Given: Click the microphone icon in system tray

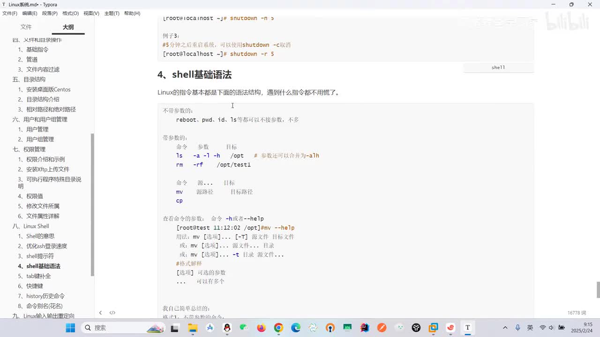Looking at the screenshot, I should pyautogui.click(x=517, y=328).
